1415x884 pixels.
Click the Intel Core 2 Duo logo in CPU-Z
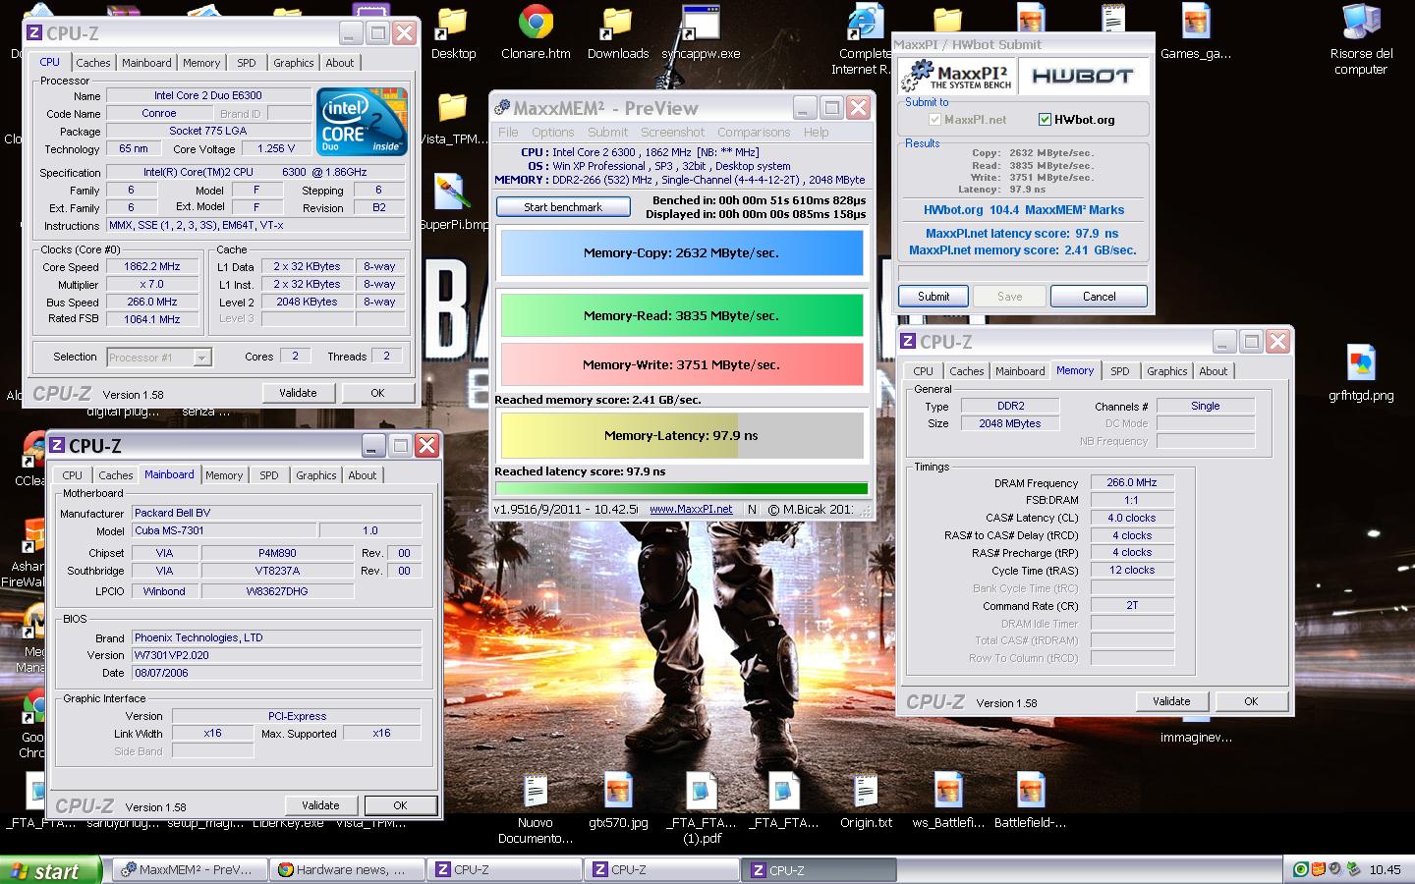coord(362,122)
